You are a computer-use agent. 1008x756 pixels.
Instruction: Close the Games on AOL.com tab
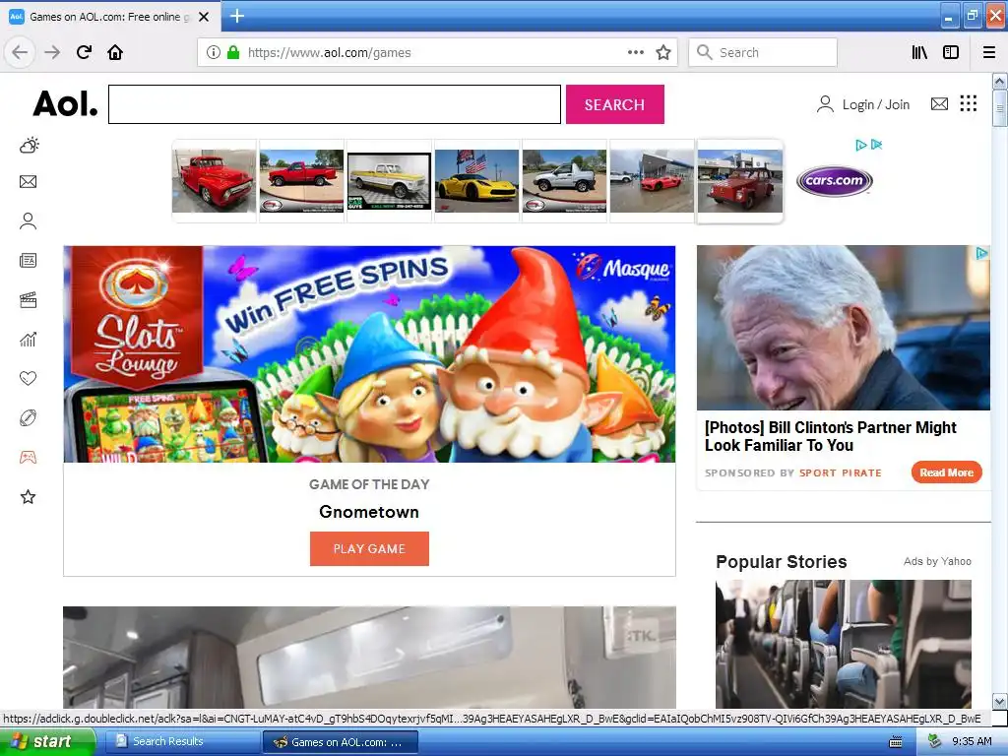(204, 17)
